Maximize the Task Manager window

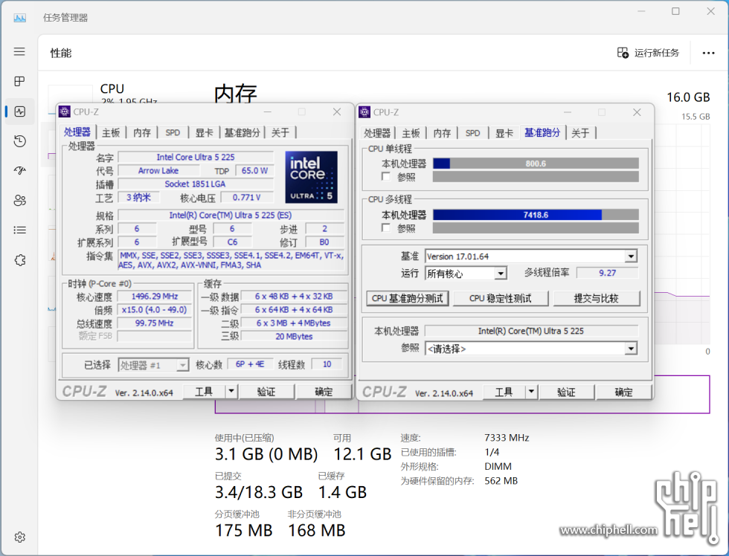pos(675,11)
